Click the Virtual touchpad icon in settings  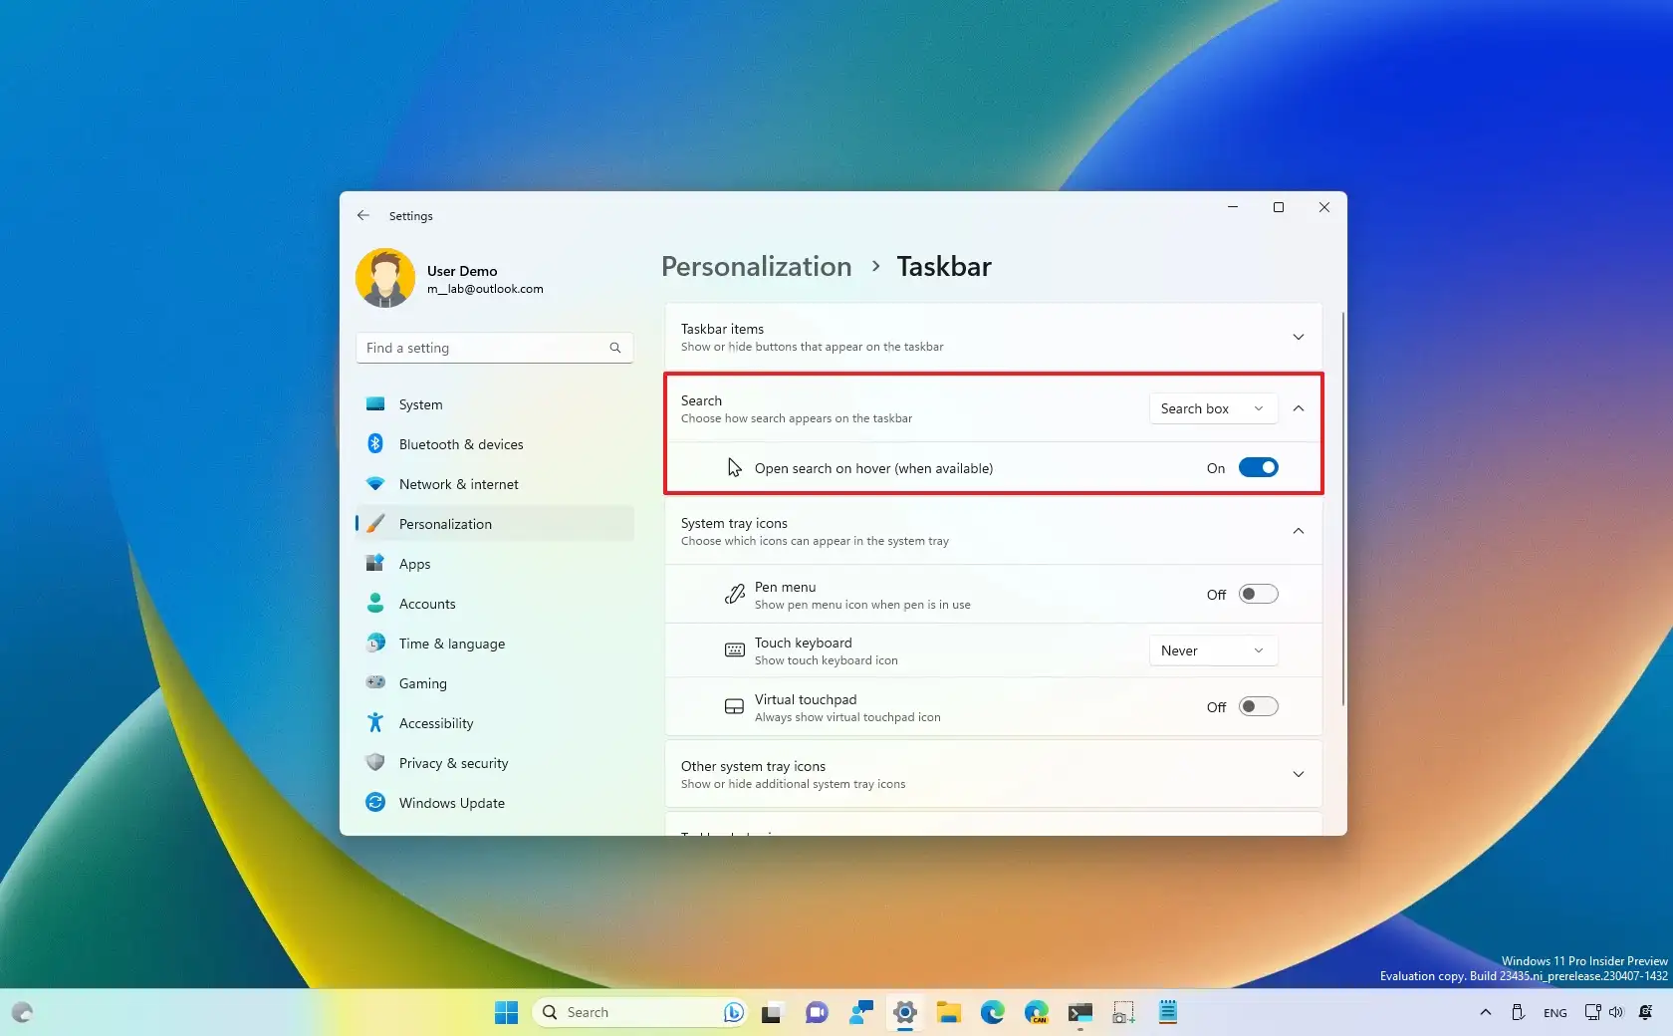click(x=734, y=706)
